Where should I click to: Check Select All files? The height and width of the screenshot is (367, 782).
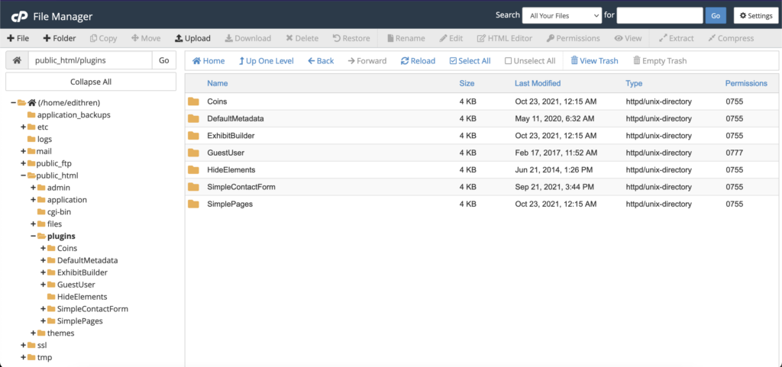tap(470, 61)
